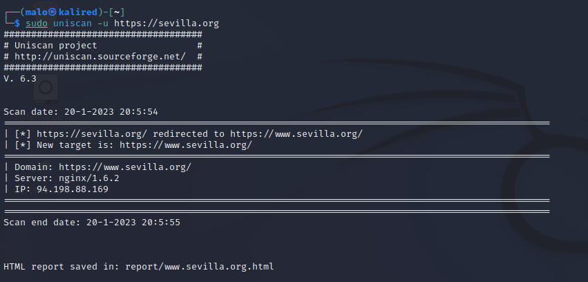Click the Uniscan project header text
This screenshot has width=588, height=282.
(55, 45)
